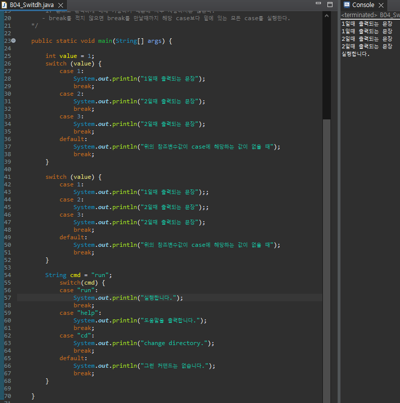Close the B04_Switdh.java editor tab

[x=60, y=5]
